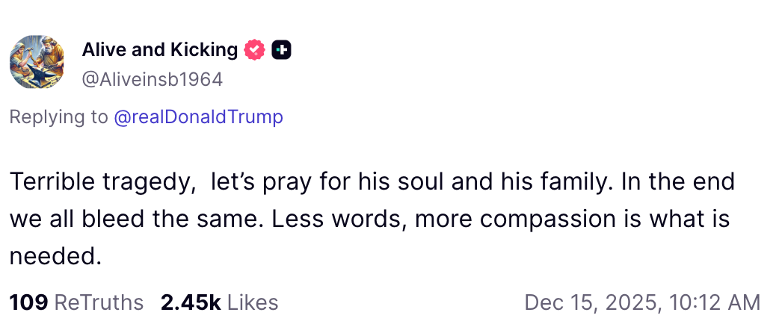Click the @Aliveinsb1964 handle
The image size is (779, 333).
(152, 79)
